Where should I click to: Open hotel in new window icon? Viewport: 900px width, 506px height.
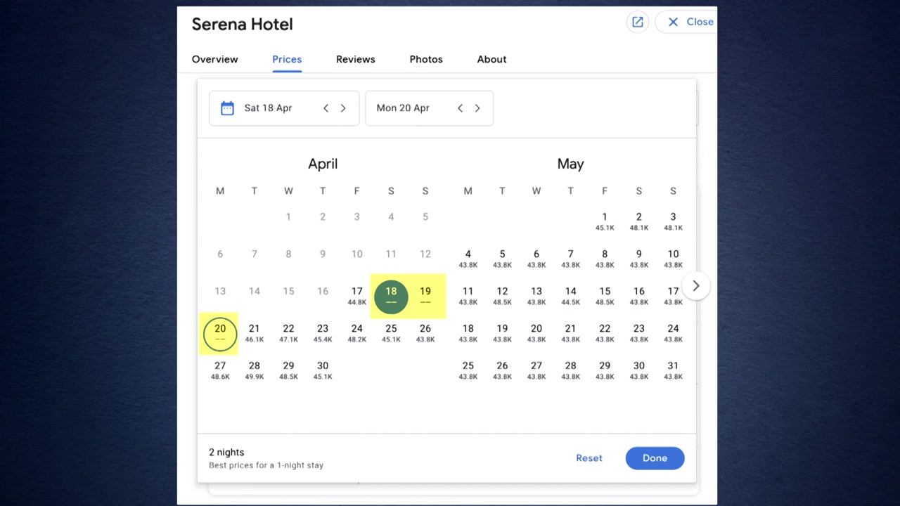[x=637, y=22]
